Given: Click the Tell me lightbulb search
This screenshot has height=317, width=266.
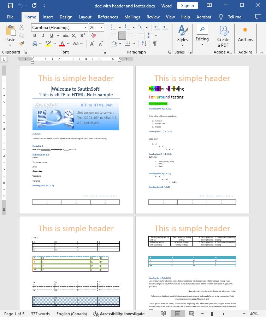Looking at the screenshot, I should point(230,17).
